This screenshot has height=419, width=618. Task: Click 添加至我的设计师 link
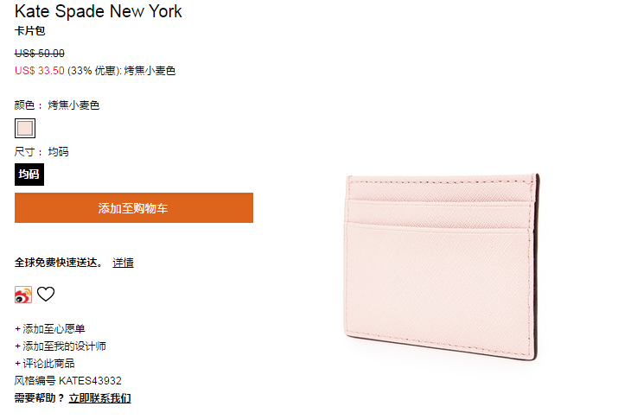pyautogui.click(x=61, y=346)
